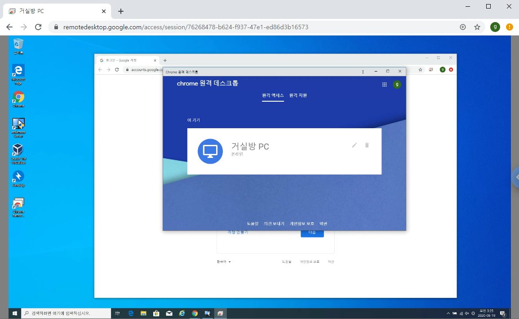519x319 pixels.
Task: Open a new tab in outer Chrome
Action: (x=121, y=11)
